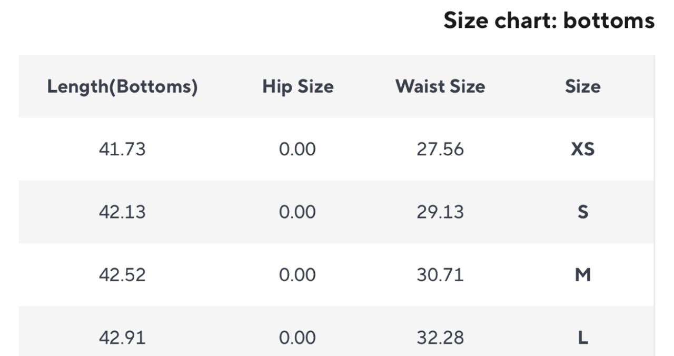The width and height of the screenshot is (674, 356).
Task: Select the M size label
Action: tap(582, 274)
